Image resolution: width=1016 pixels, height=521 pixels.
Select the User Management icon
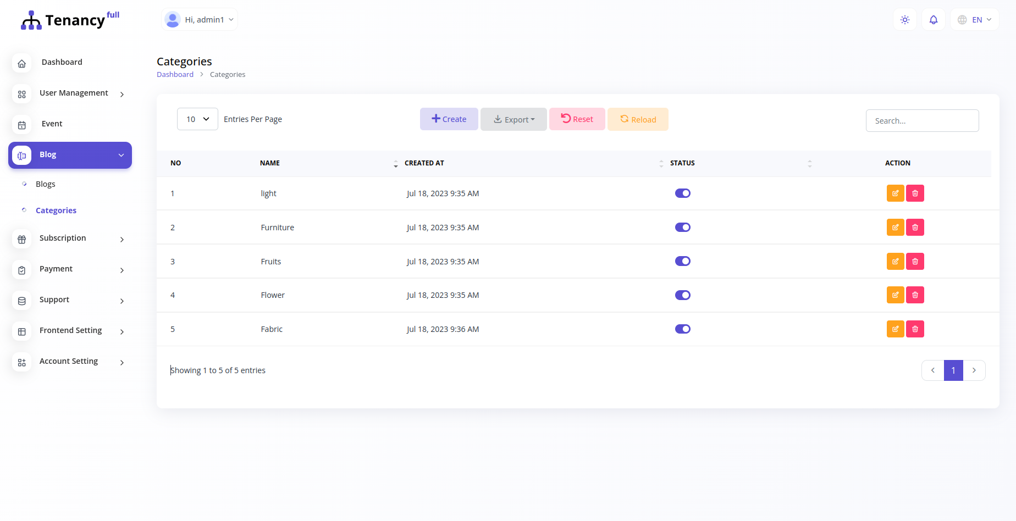pos(21,94)
